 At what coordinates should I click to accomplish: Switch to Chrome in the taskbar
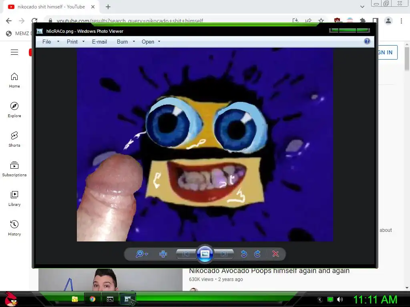pyautogui.click(x=92, y=299)
